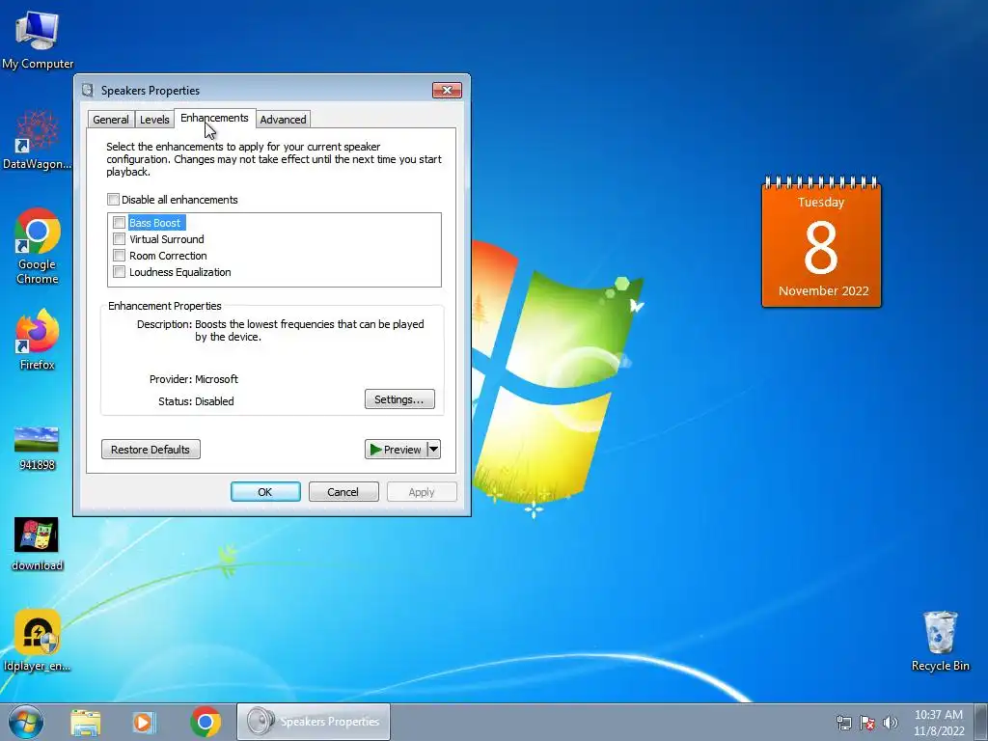Open Chrome from the taskbar
Viewport: 988px width, 741px height.
click(205, 722)
